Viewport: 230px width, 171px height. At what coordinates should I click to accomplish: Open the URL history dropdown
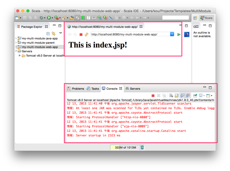(172, 34)
